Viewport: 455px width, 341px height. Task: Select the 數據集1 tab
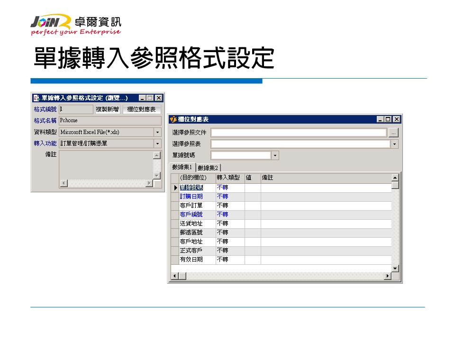182,167
